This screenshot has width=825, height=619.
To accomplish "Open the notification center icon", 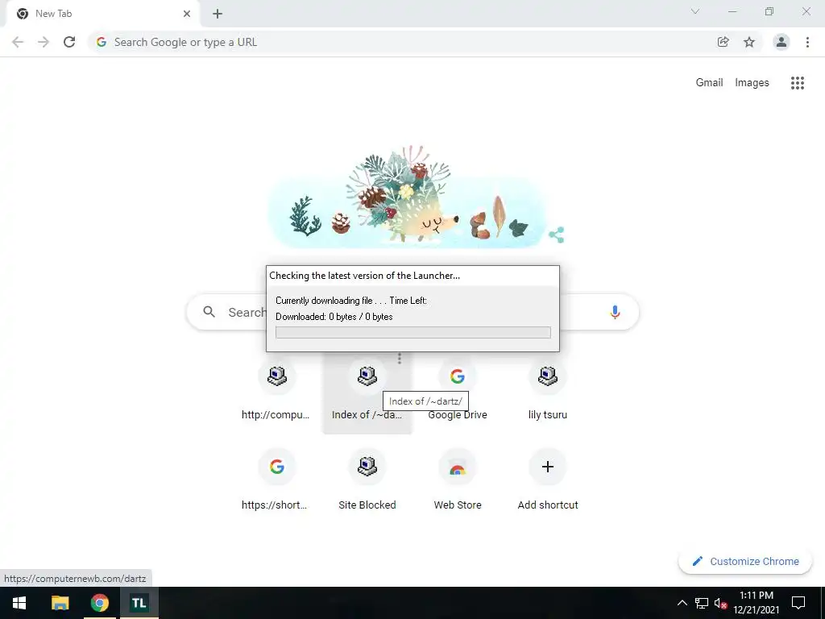I will (798, 603).
